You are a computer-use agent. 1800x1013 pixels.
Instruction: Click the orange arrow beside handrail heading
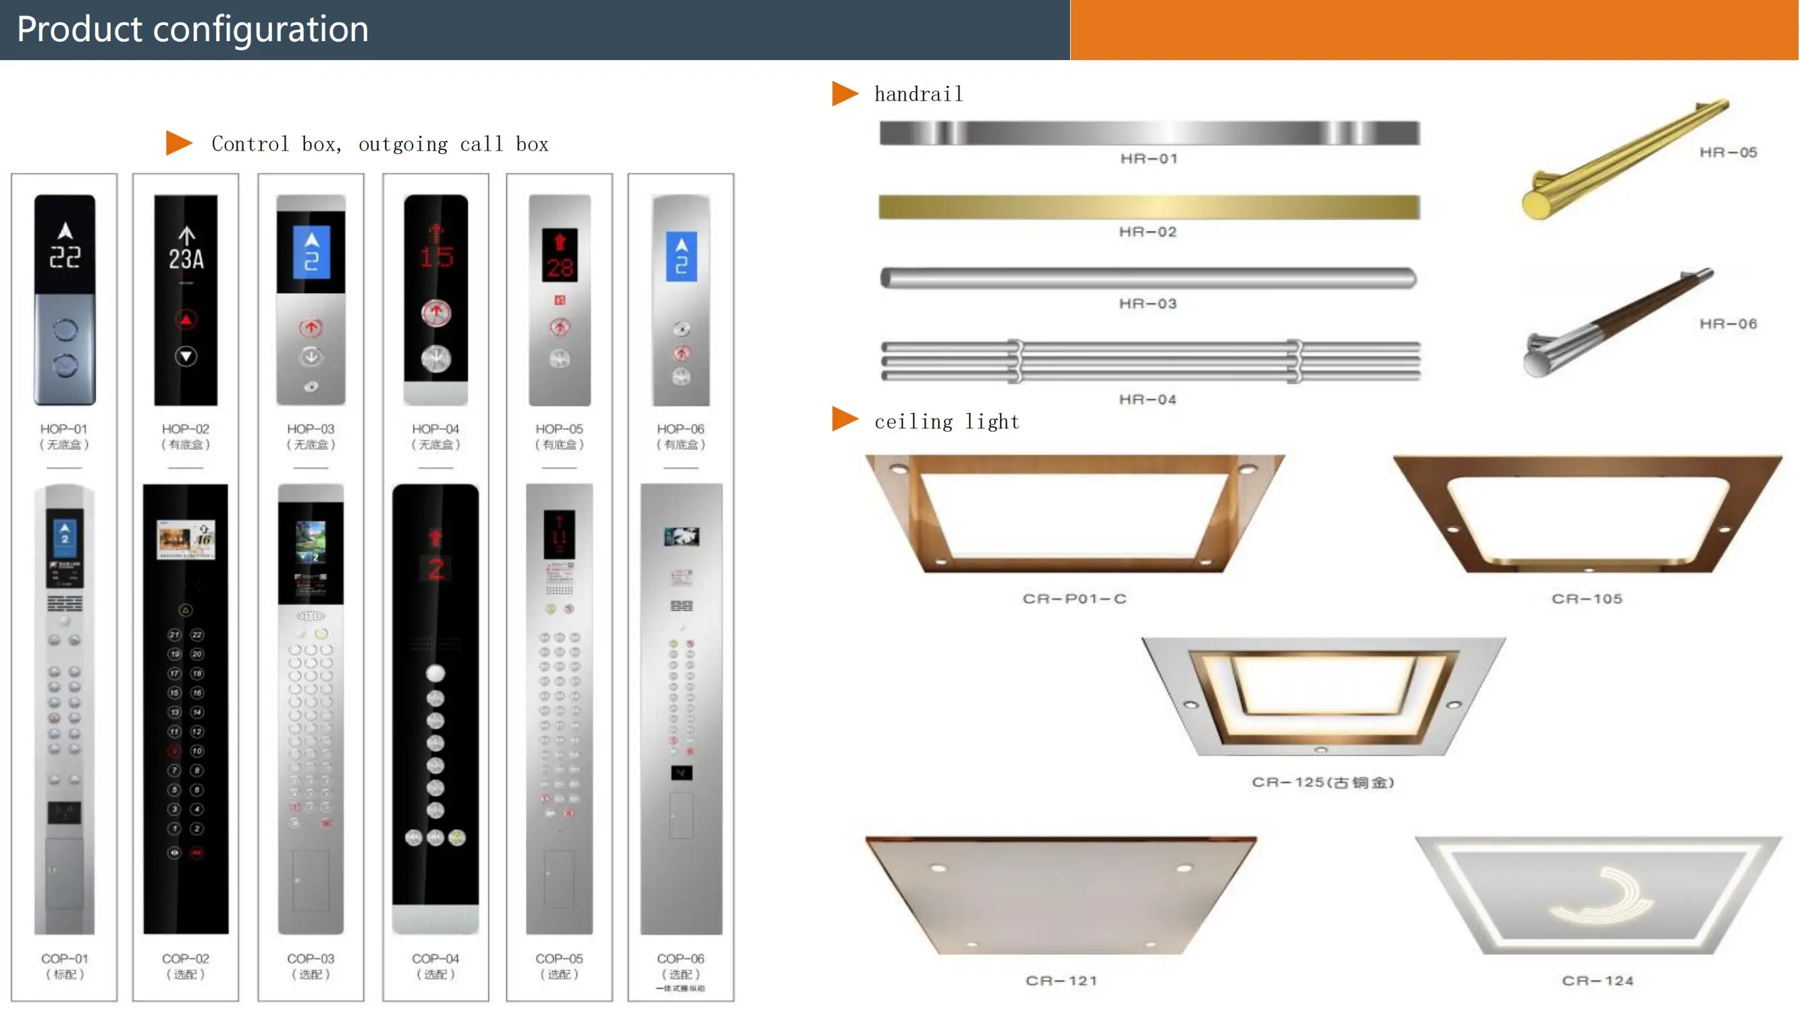point(844,94)
